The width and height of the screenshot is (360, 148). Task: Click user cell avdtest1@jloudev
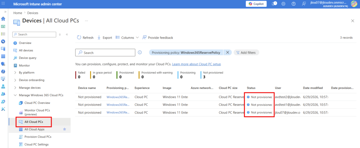click(288, 105)
